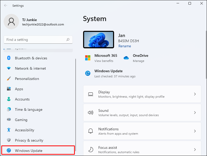
Task: Click the main content scrollbar
Action: click(x=206, y=55)
